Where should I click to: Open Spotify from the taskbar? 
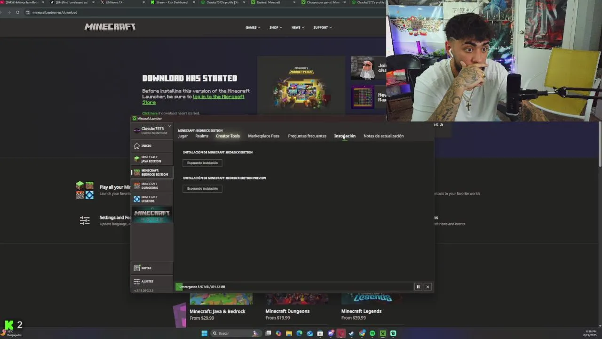tap(372, 333)
